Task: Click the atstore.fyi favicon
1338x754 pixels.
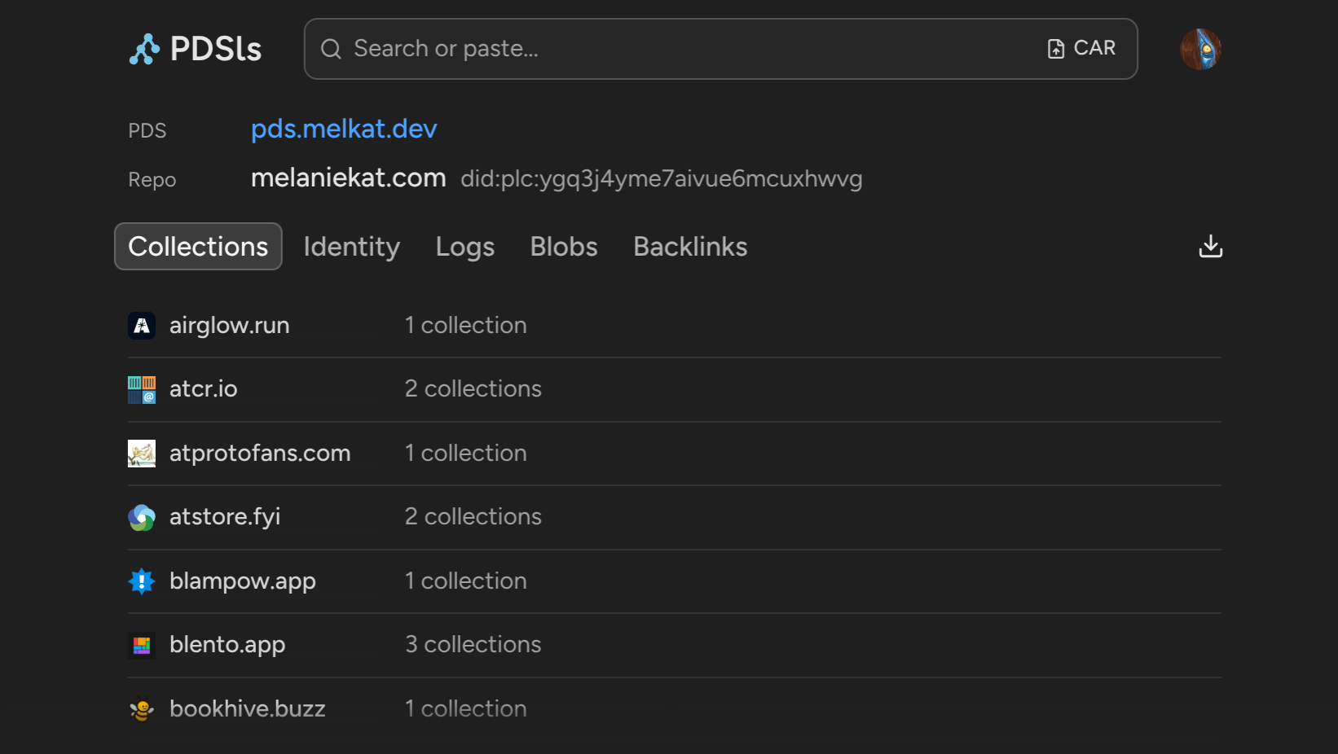Action: coord(142,517)
